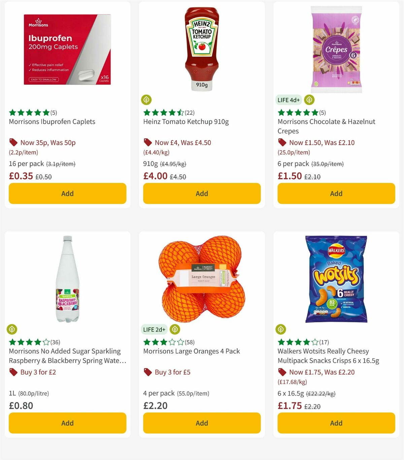This screenshot has height=460, width=404.
Task: Open Heinz Tomato Ketchup 910g product page
Action: pos(186,122)
